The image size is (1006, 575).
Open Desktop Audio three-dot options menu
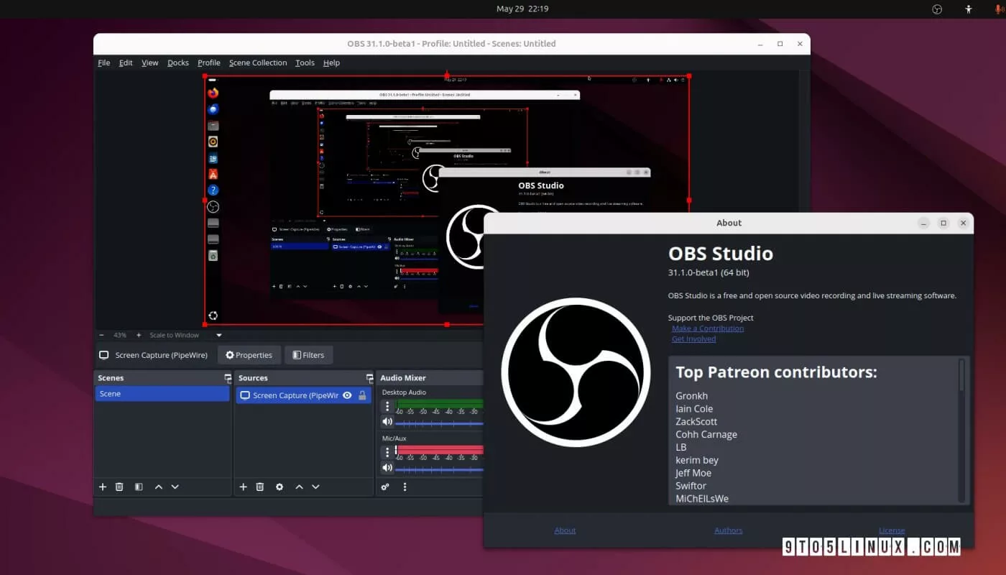point(387,407)
